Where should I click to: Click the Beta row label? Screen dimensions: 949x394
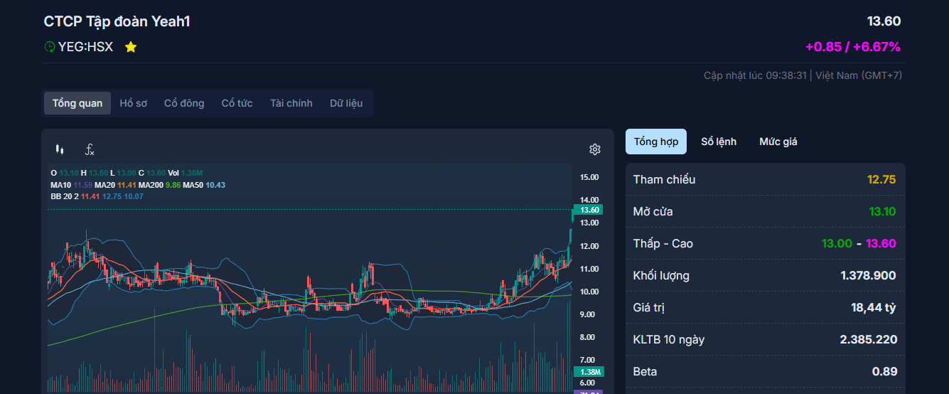pos(645,371)
